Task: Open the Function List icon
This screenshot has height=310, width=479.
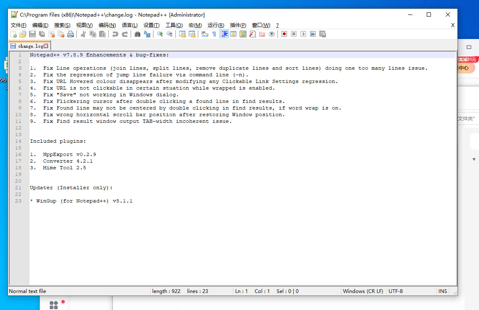Action: pyautogui.click(x=253, y=34)
